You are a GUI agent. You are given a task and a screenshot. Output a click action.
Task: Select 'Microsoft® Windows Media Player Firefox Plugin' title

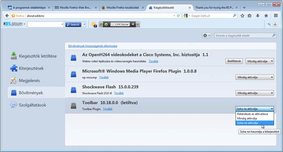(x=131, y=71)
